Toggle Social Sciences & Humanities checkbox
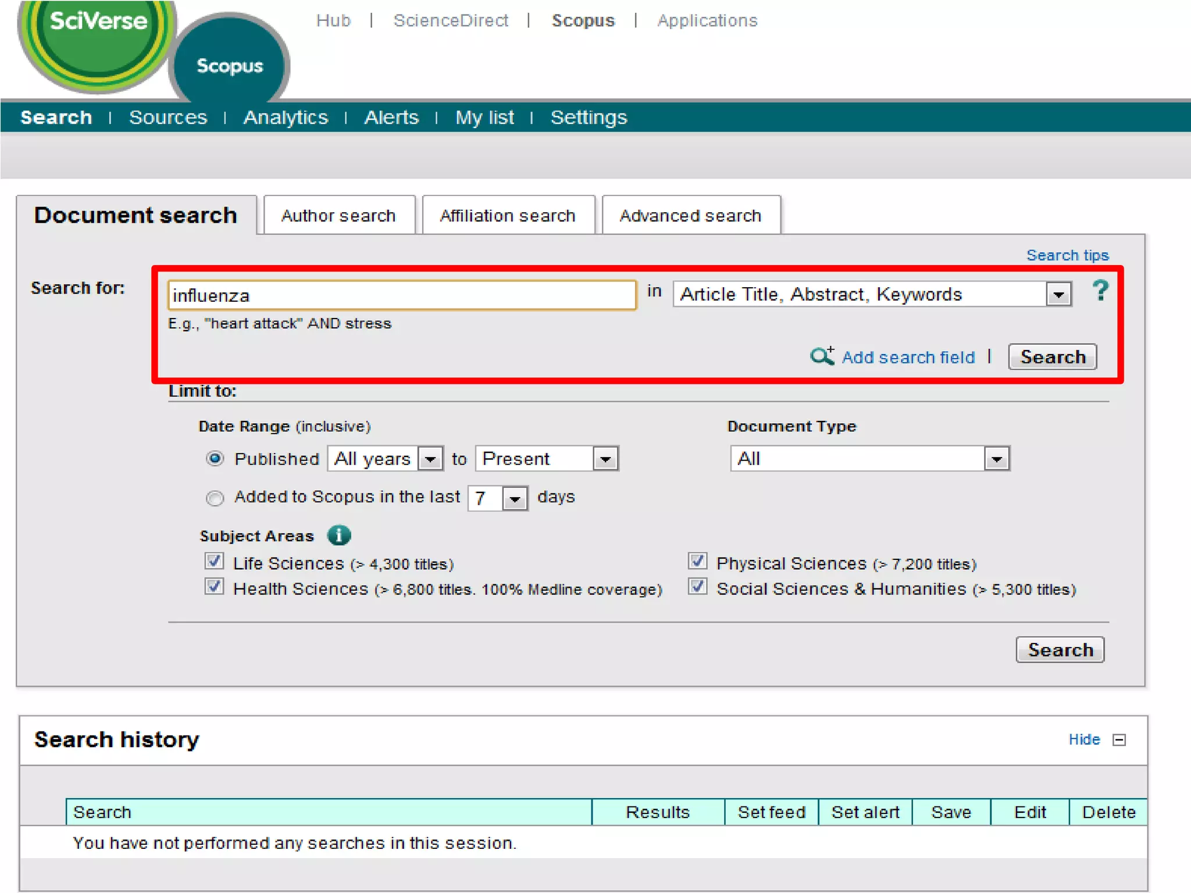This screenshot has height=893, width=1191. click(x=697, y=587)
